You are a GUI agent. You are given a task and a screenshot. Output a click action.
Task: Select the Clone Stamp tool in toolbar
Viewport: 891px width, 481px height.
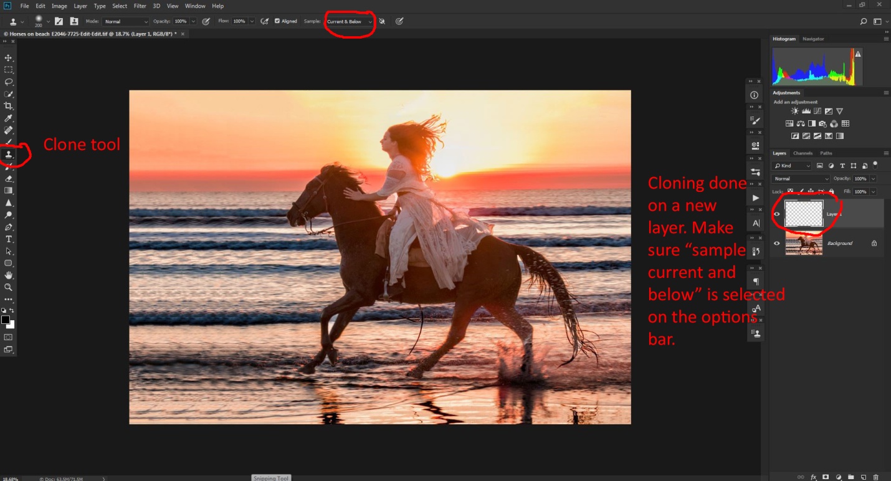click(x=9, y=154)
